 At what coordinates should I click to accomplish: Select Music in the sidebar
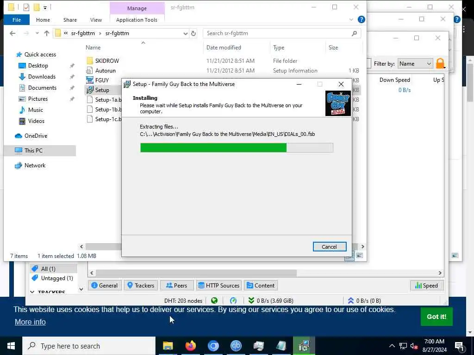35,110
